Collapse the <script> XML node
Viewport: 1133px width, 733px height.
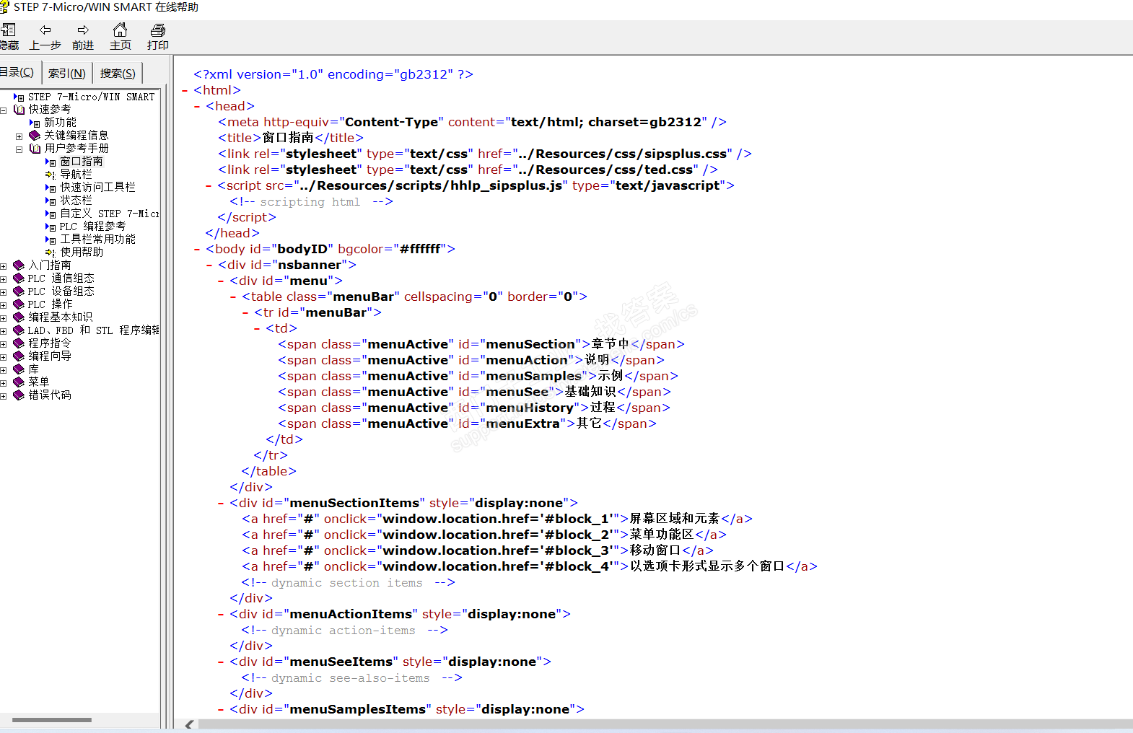click(x=209, y=185)
